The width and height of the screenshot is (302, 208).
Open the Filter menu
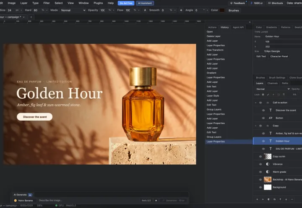(47, 3)
